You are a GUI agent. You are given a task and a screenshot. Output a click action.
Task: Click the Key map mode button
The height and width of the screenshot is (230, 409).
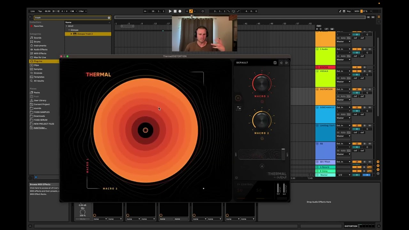pyautogui.click(x=349, y=11)
